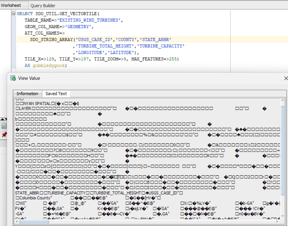Click the horizontal scrollbar left arrow

(x=16, y=222)
